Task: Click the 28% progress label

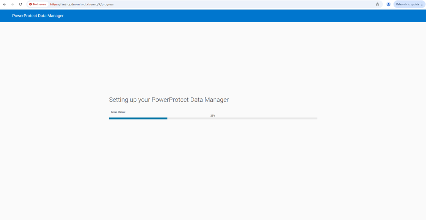Action: tap(212, 115)
